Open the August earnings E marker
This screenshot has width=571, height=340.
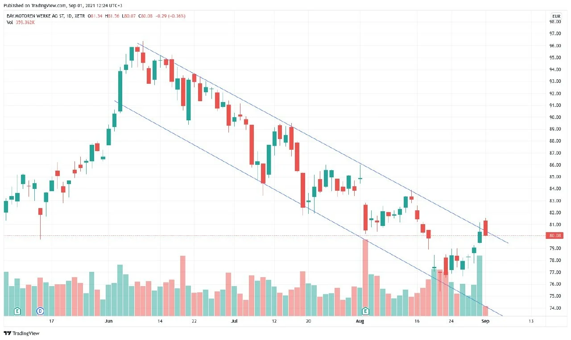(366, 311)
